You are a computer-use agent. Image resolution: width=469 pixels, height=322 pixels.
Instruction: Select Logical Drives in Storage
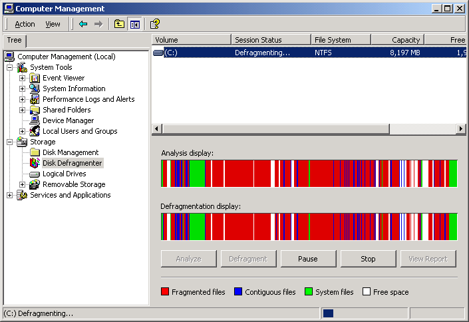[x=64, y=174]
